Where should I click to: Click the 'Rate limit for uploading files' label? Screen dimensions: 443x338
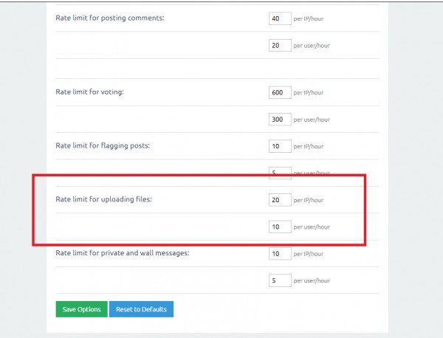coord(103,199)
